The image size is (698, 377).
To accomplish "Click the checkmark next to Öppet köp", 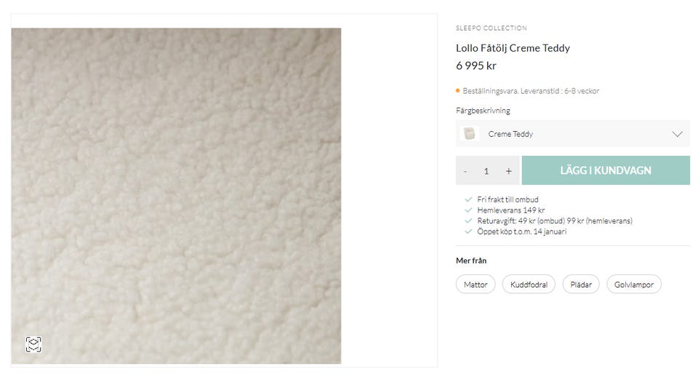I will tap(468, 231).
